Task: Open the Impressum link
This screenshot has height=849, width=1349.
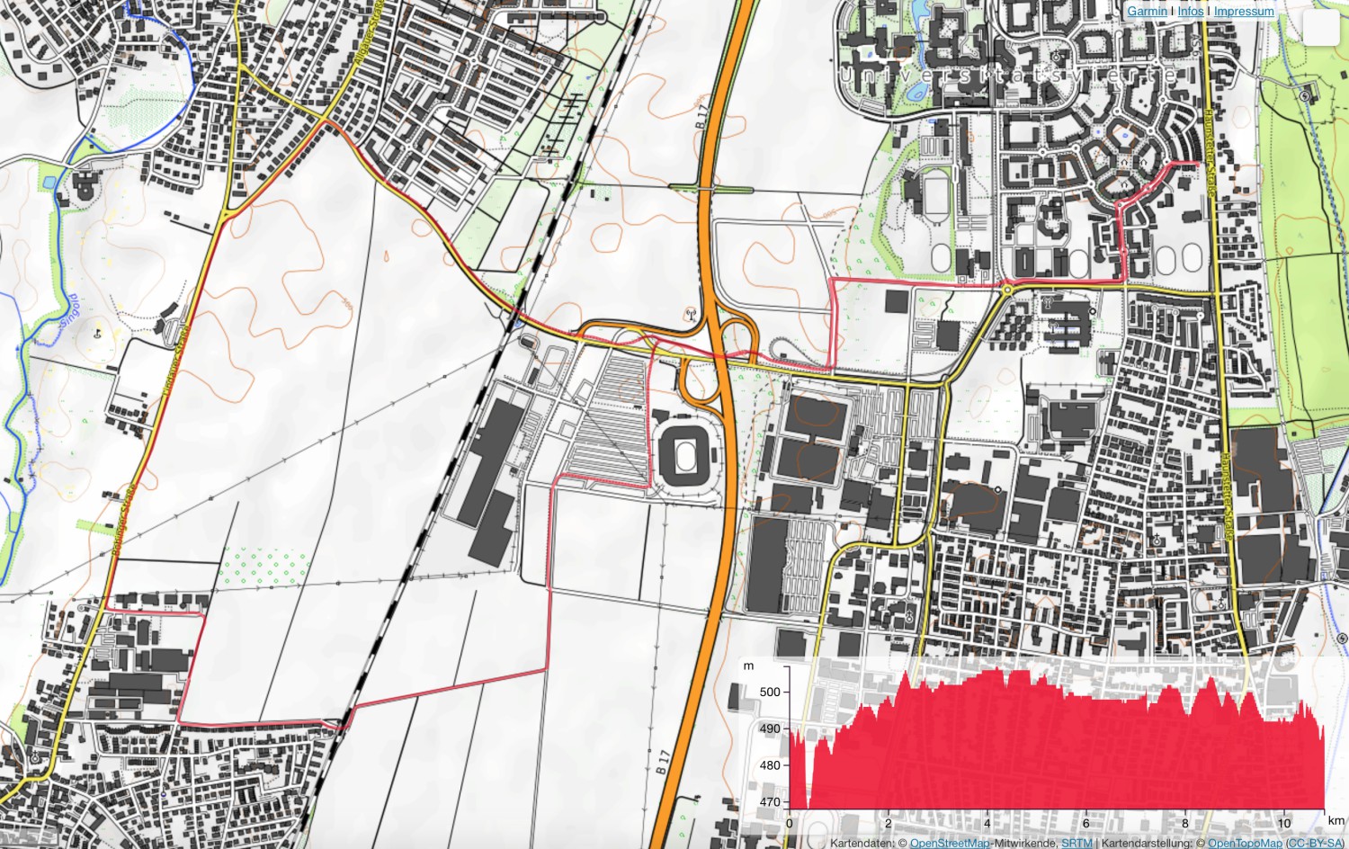Action: [1243, 12]
